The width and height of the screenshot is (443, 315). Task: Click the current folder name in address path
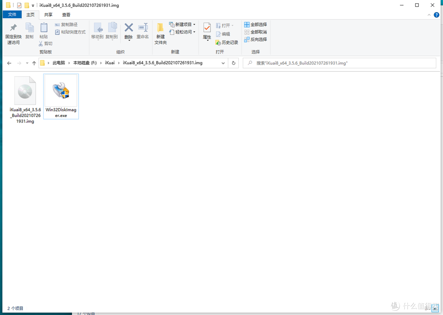click(162, 63)
